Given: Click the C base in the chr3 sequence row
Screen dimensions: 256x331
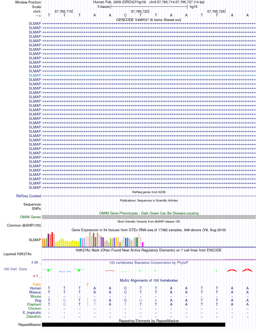Looking at the screenshot, I should point(125,15).
